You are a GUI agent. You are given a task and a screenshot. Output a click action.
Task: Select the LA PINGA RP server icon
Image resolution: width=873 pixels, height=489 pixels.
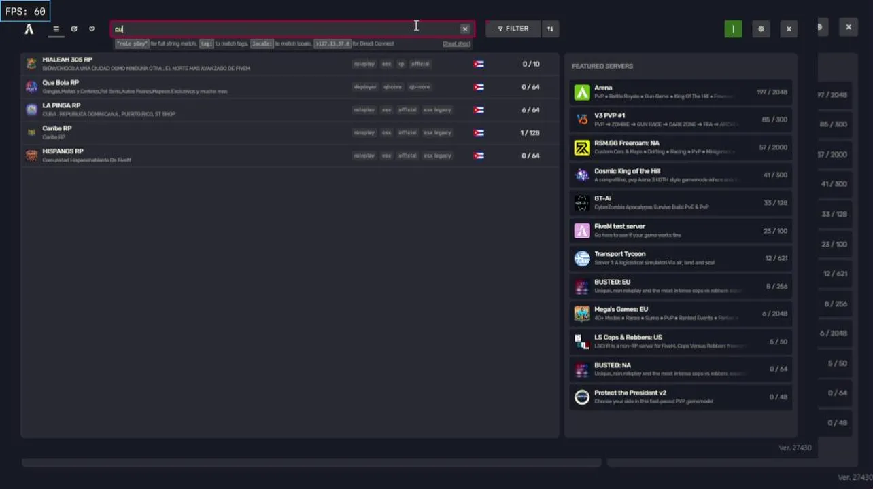[31, 110]
